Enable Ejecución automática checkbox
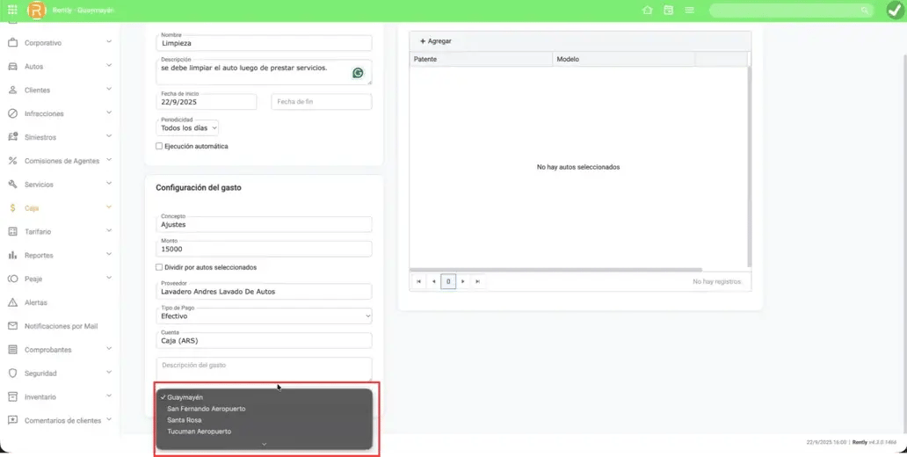The image size is (907, 457). pos(159,147)
